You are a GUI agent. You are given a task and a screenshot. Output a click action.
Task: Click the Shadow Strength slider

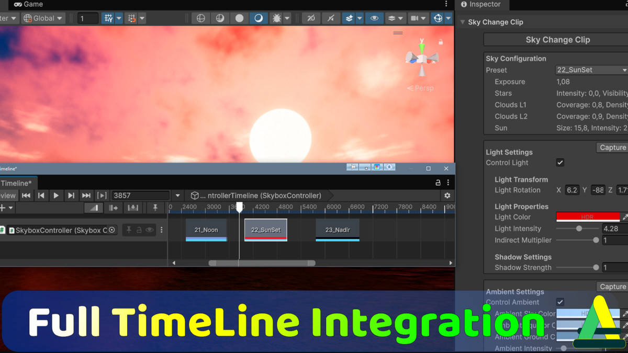point(577,267)
